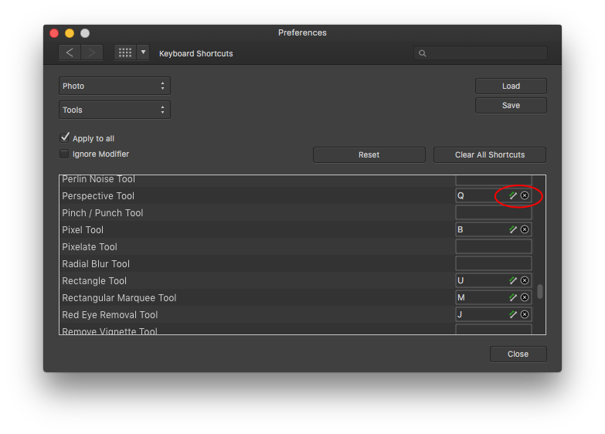This screenshot has width=605, height=434.
Task: Select the Pinch / Punch Tool row label
Action: coord(103,213)
